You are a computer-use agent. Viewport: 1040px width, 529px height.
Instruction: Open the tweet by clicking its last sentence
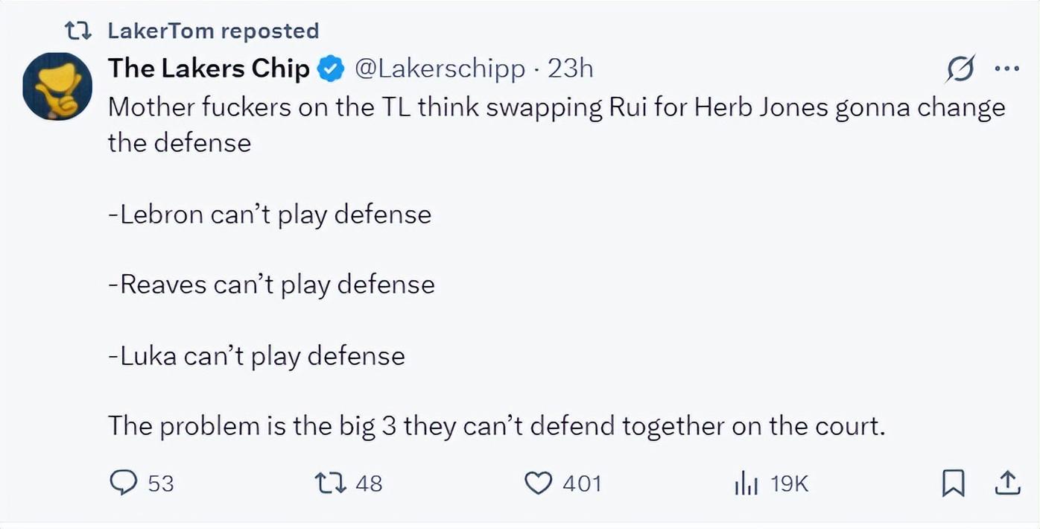[495, 426]
